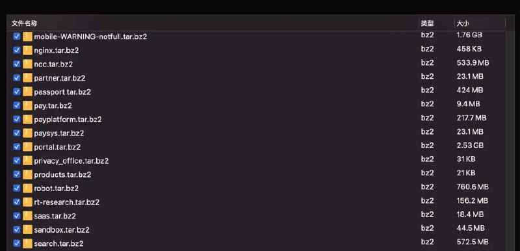Viewport: 520px width, 251px height.
Task: Select the rt-research.tar.bz2 row
Action: pos(256,202)
